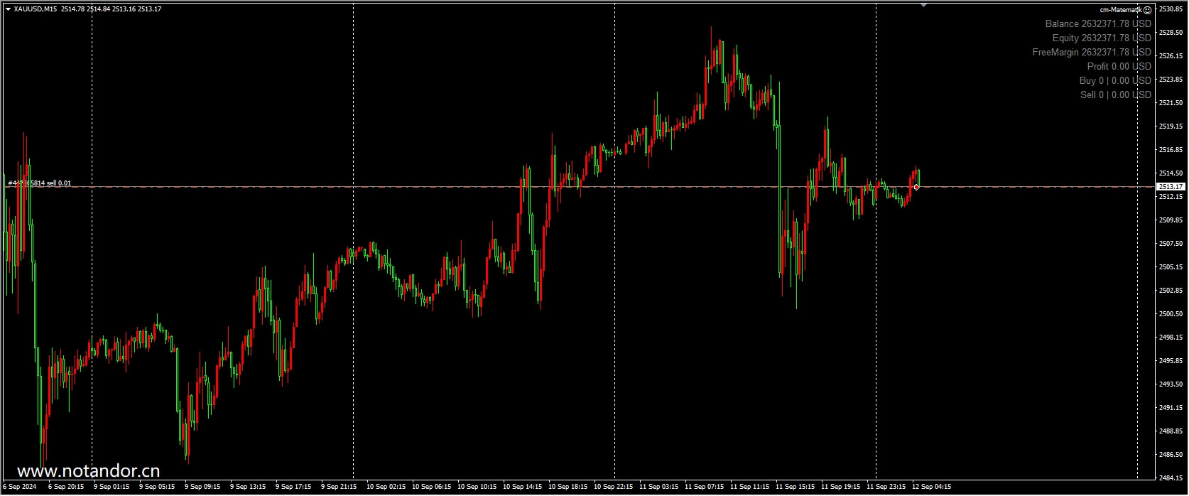1189x496 pixels.
Task: Click the 2502.85 price scale label
Action: [1171, 291]
